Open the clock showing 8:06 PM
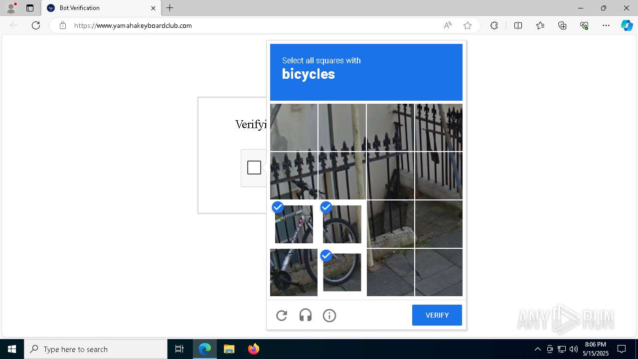This screenshot has height=359, width=638. pos(596,349)
